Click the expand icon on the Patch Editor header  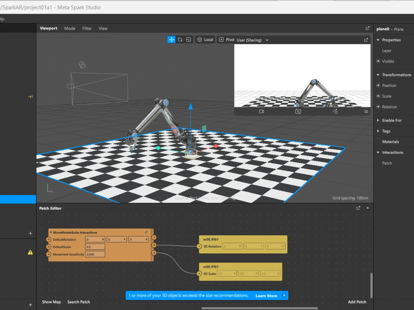[358, 208]
